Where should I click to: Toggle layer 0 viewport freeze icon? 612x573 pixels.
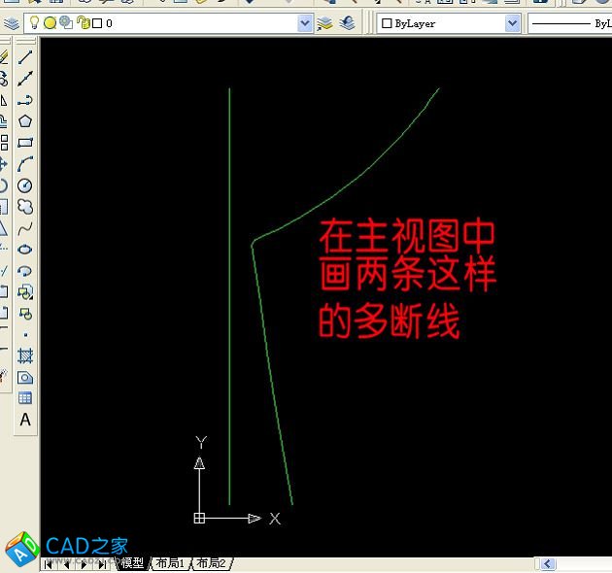[x=66, y=23]
